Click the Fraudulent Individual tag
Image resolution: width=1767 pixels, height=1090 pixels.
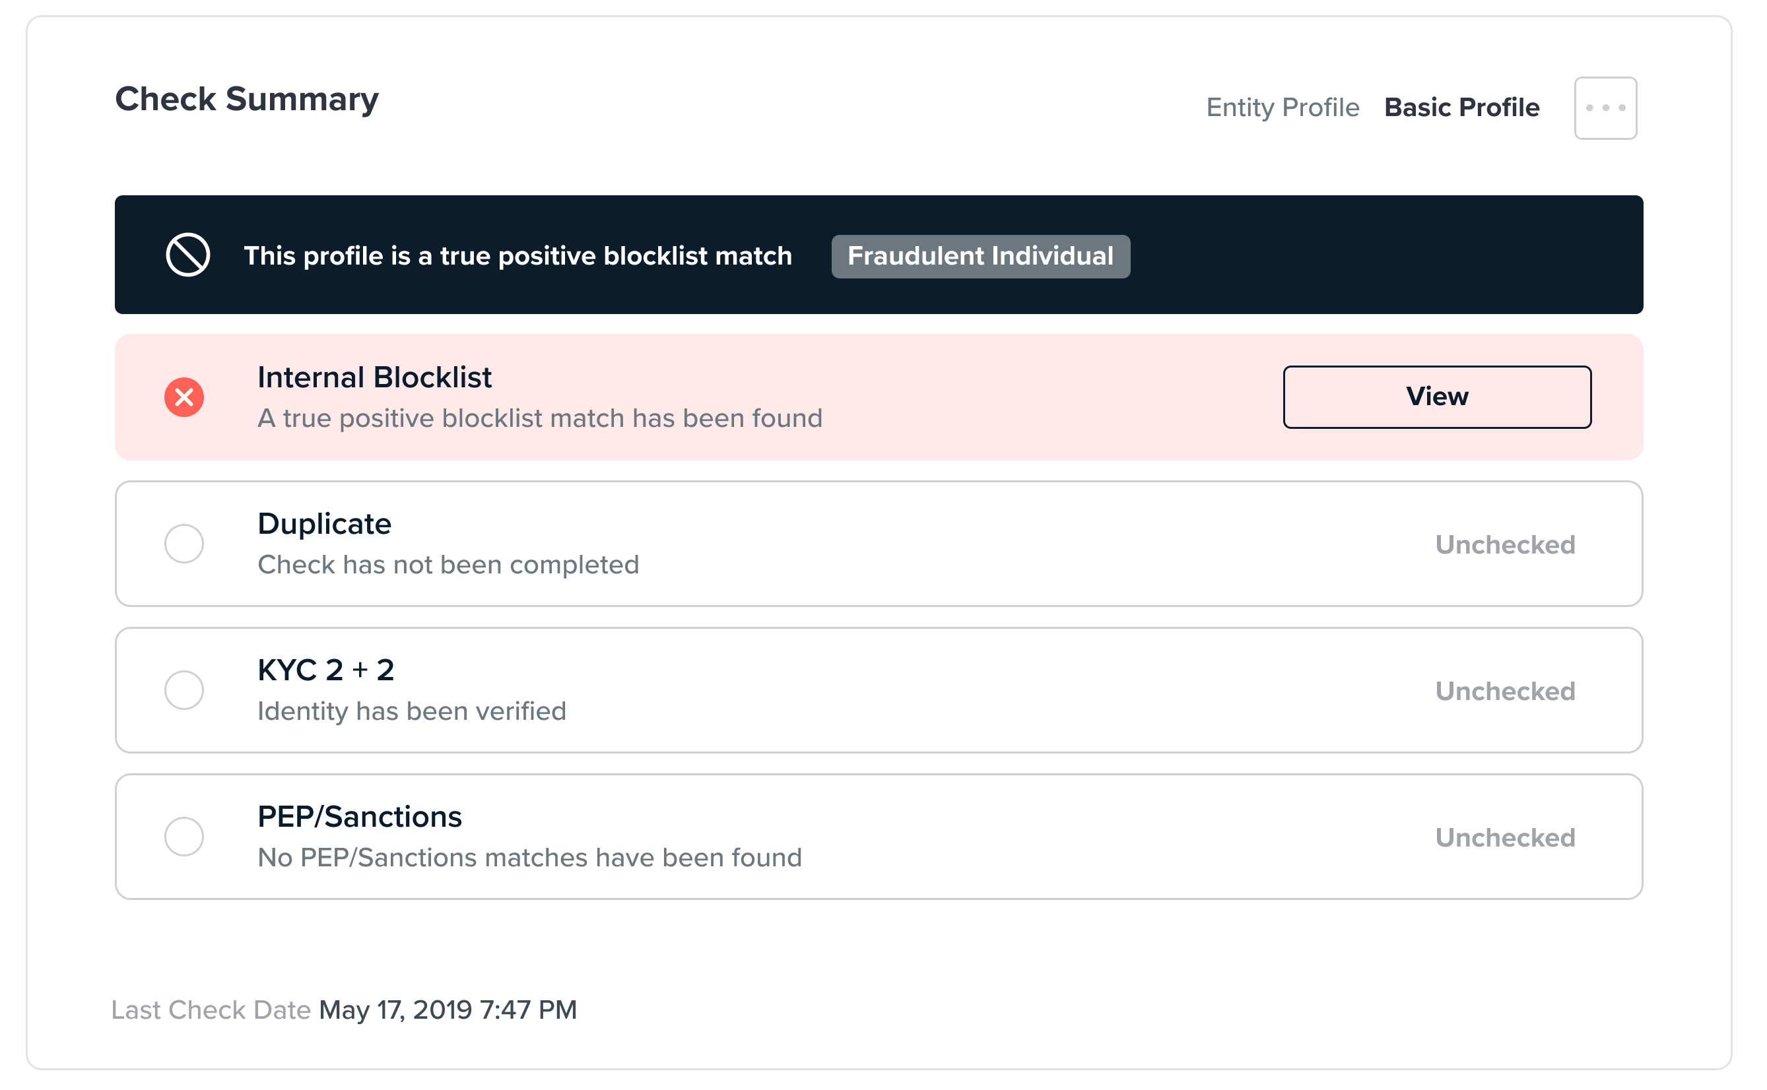point(980,256)
